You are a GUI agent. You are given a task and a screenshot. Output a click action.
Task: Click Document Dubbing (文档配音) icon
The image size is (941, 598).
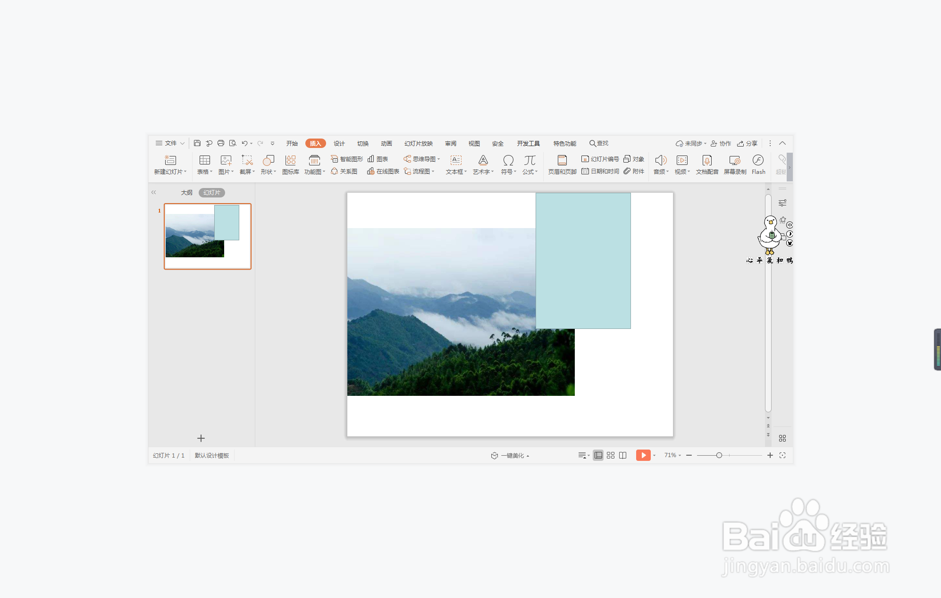click(707, 160)
